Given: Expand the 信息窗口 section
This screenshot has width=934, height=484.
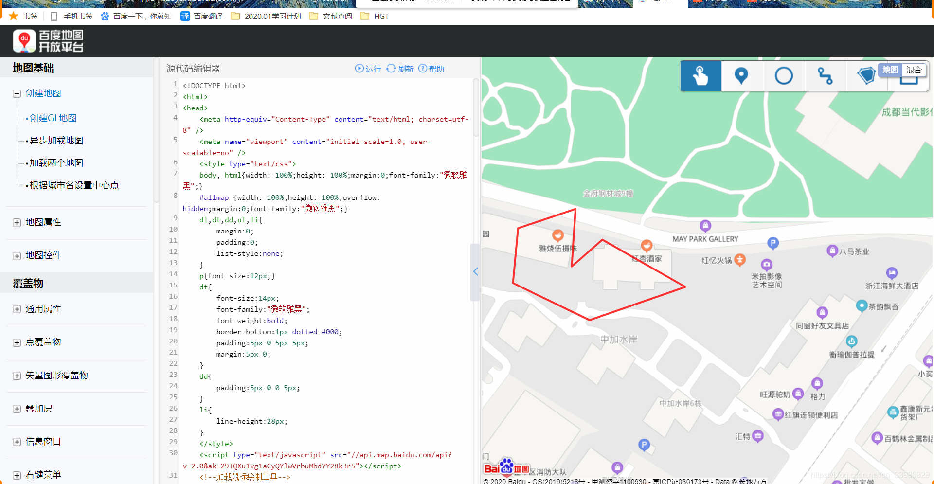Looking at the screenshot, I should click(x=17, y=442).
